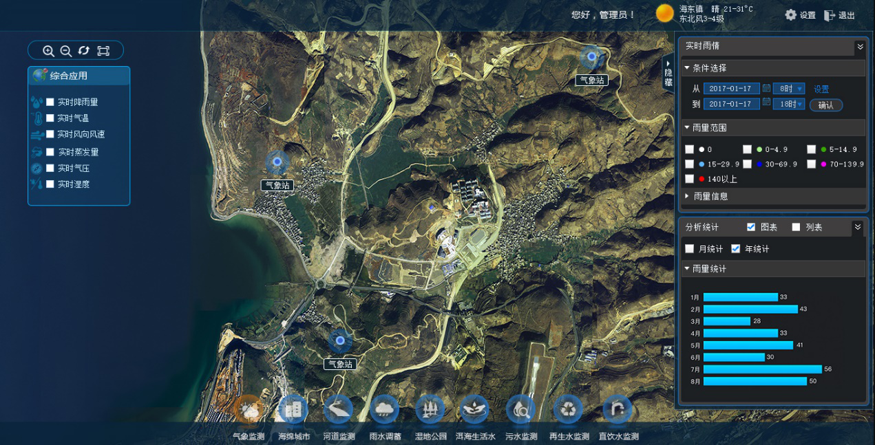Click the full extent frame icon
This screenshot has width=875, height=445.
103,50
